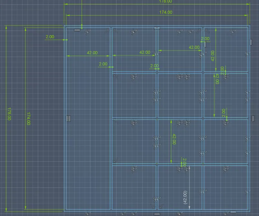Select the 178.00 vertical dimension on far left
Image resolution: width=259 pixels, height=216 pixels.
click(9, 114)
